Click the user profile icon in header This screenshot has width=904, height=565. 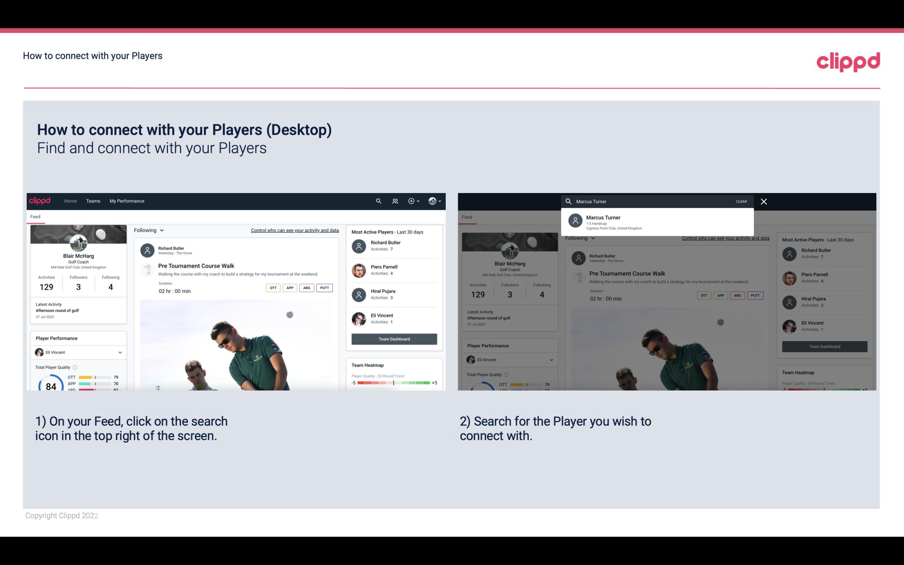[433, 201]
